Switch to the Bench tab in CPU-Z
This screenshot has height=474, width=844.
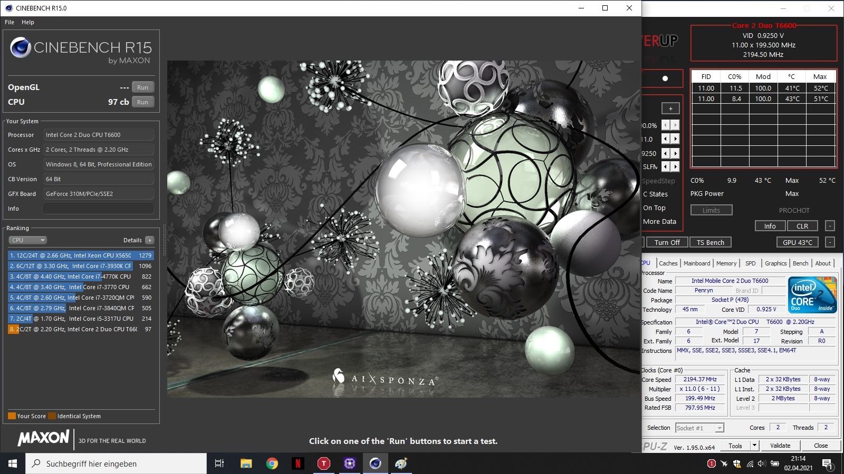[x=800, y=263]
